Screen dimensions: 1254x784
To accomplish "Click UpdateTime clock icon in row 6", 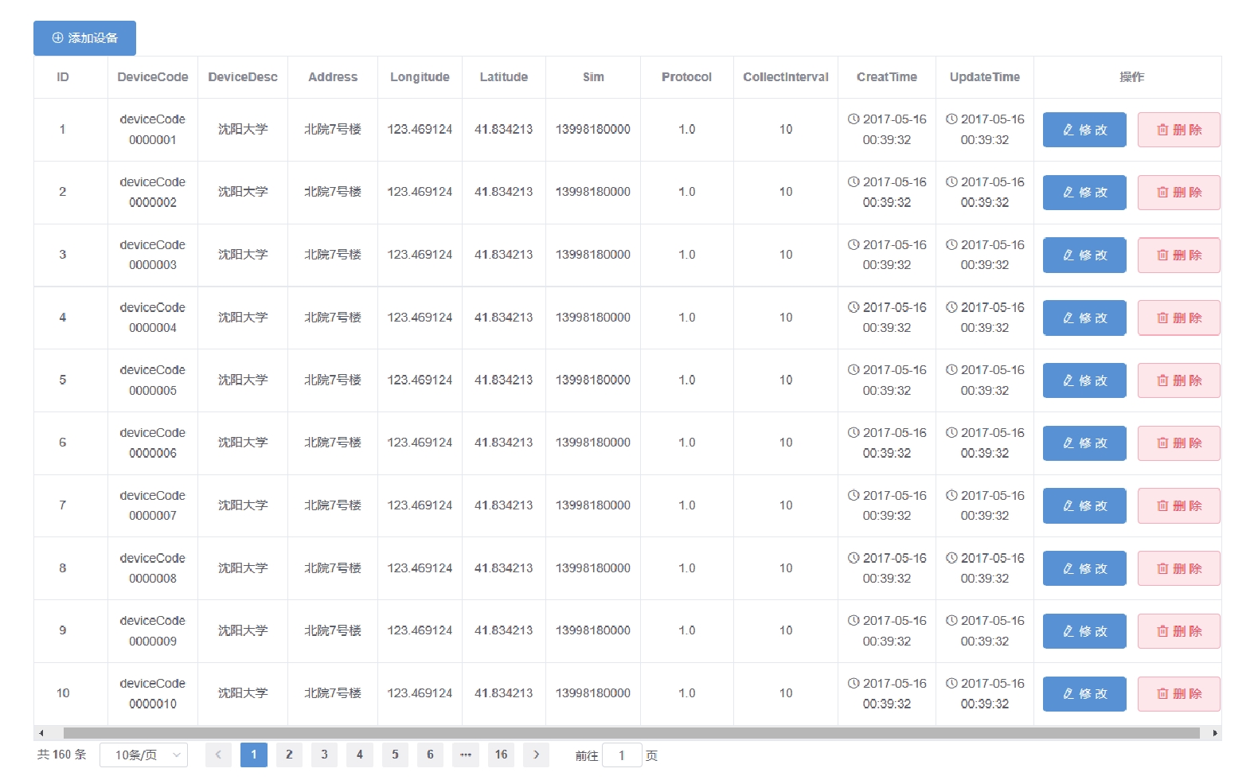I will [x=951, y=433].
